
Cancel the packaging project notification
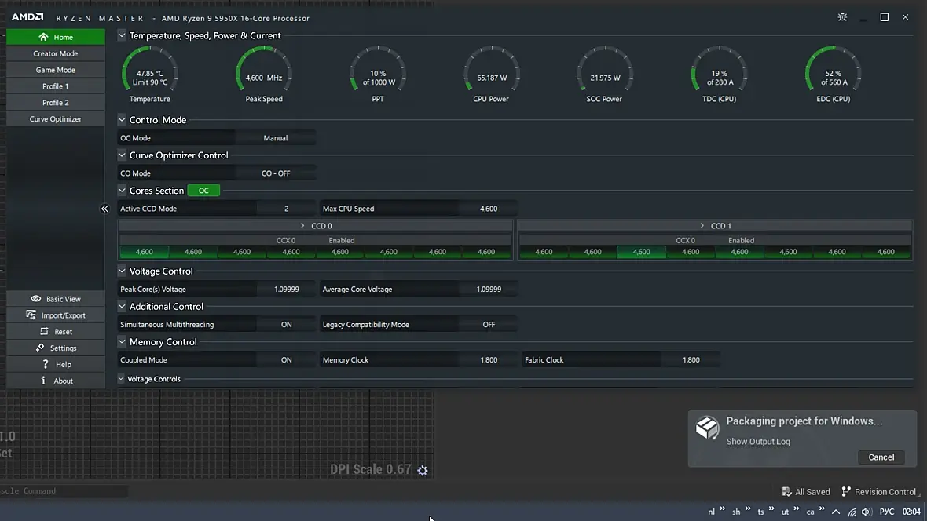881,457
